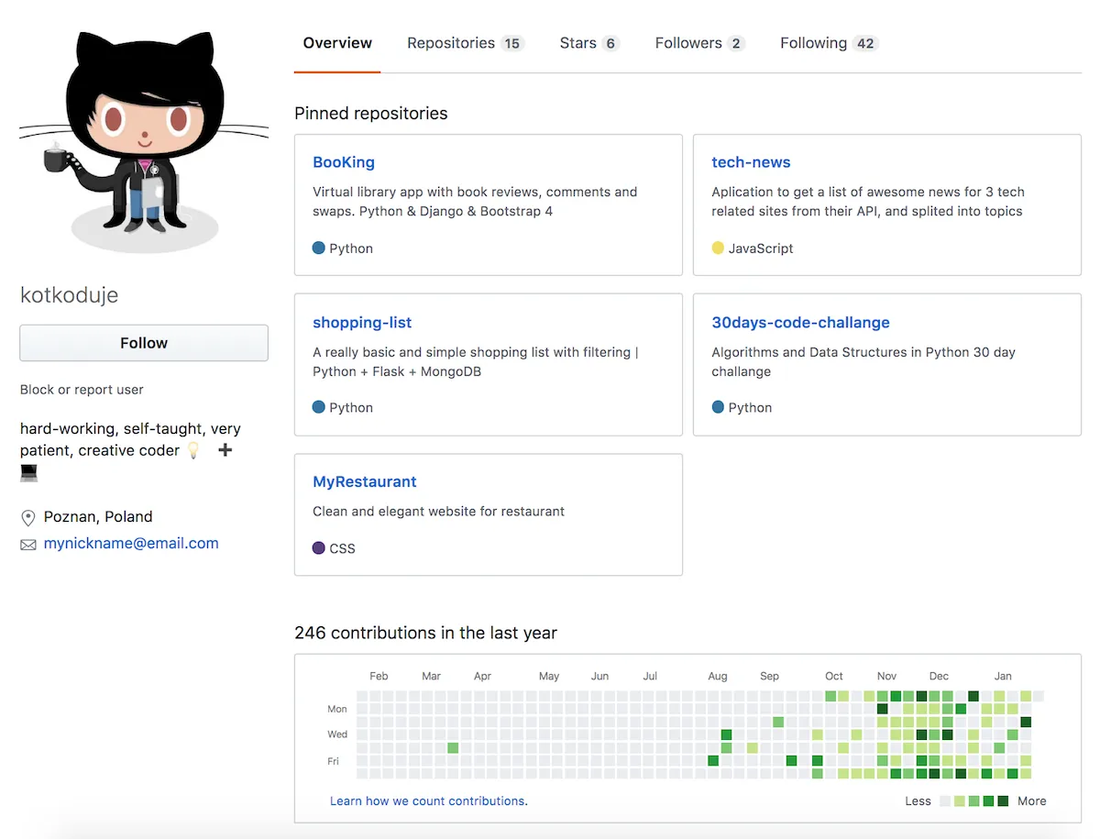Click the yellow JavaScript language dot
The image size is (1100, 839).
pyautogui.click(x=718, y=248)
